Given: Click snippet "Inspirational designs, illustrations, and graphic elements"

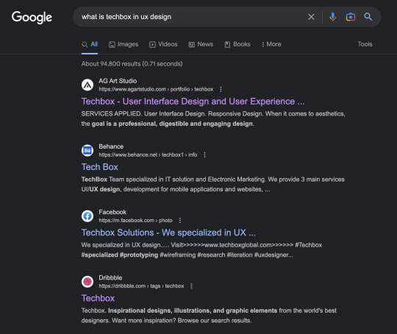Looking at the screenshot, I should [x=193, y=310].
